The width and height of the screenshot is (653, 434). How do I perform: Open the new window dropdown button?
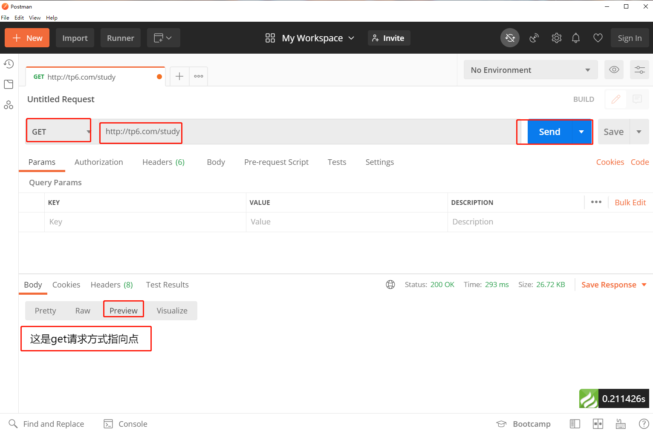pos(163,38)
